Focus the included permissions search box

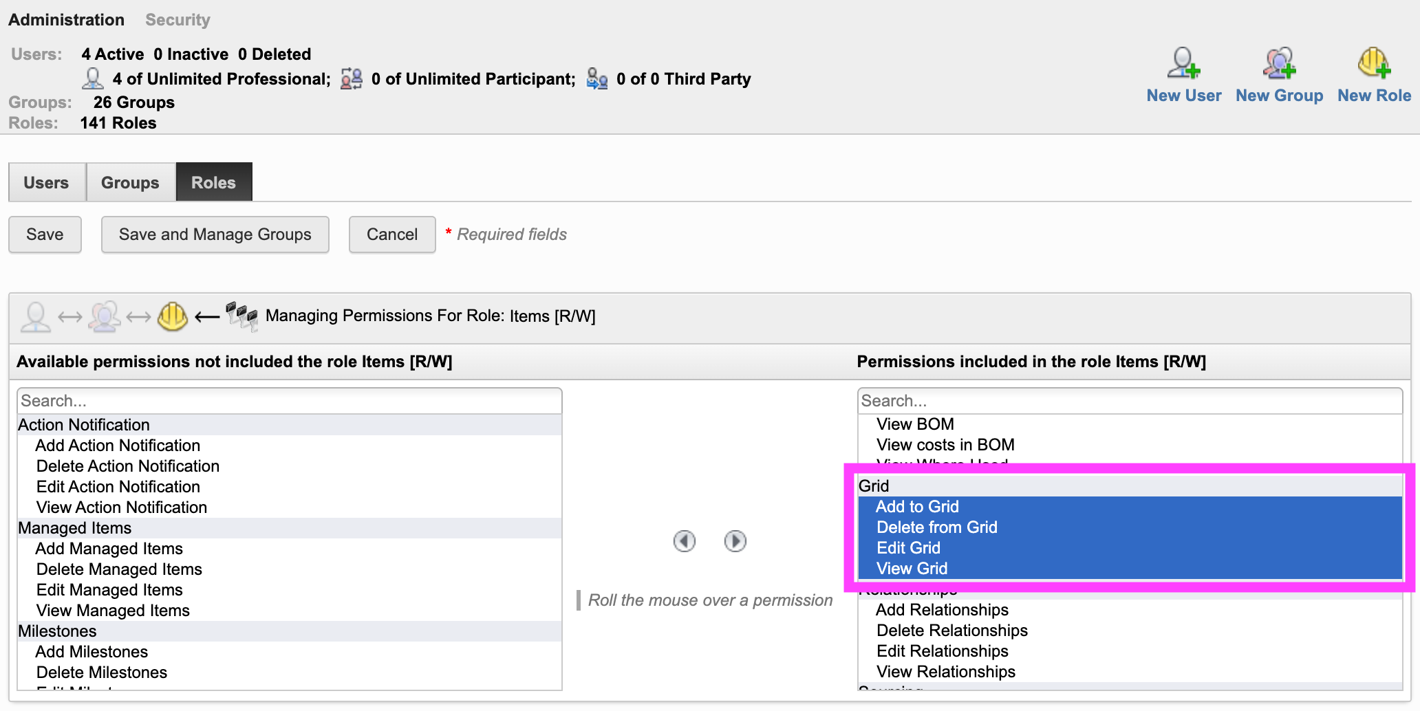(x=1128, y=401)
